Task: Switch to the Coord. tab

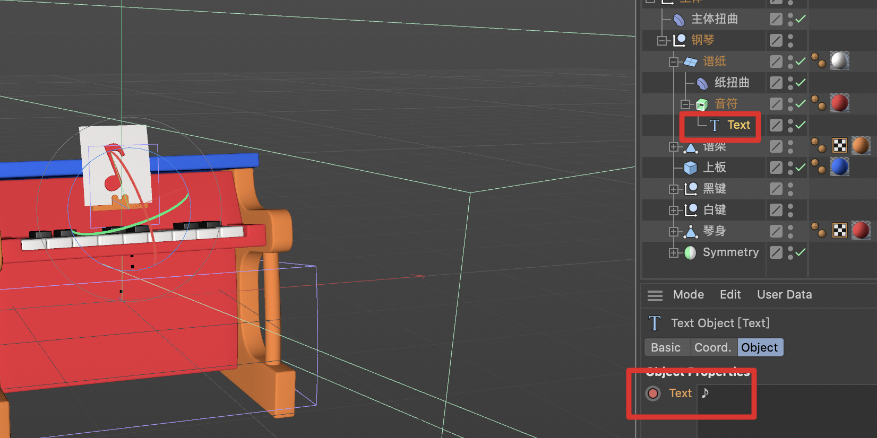Action: (x=713, y=348)
